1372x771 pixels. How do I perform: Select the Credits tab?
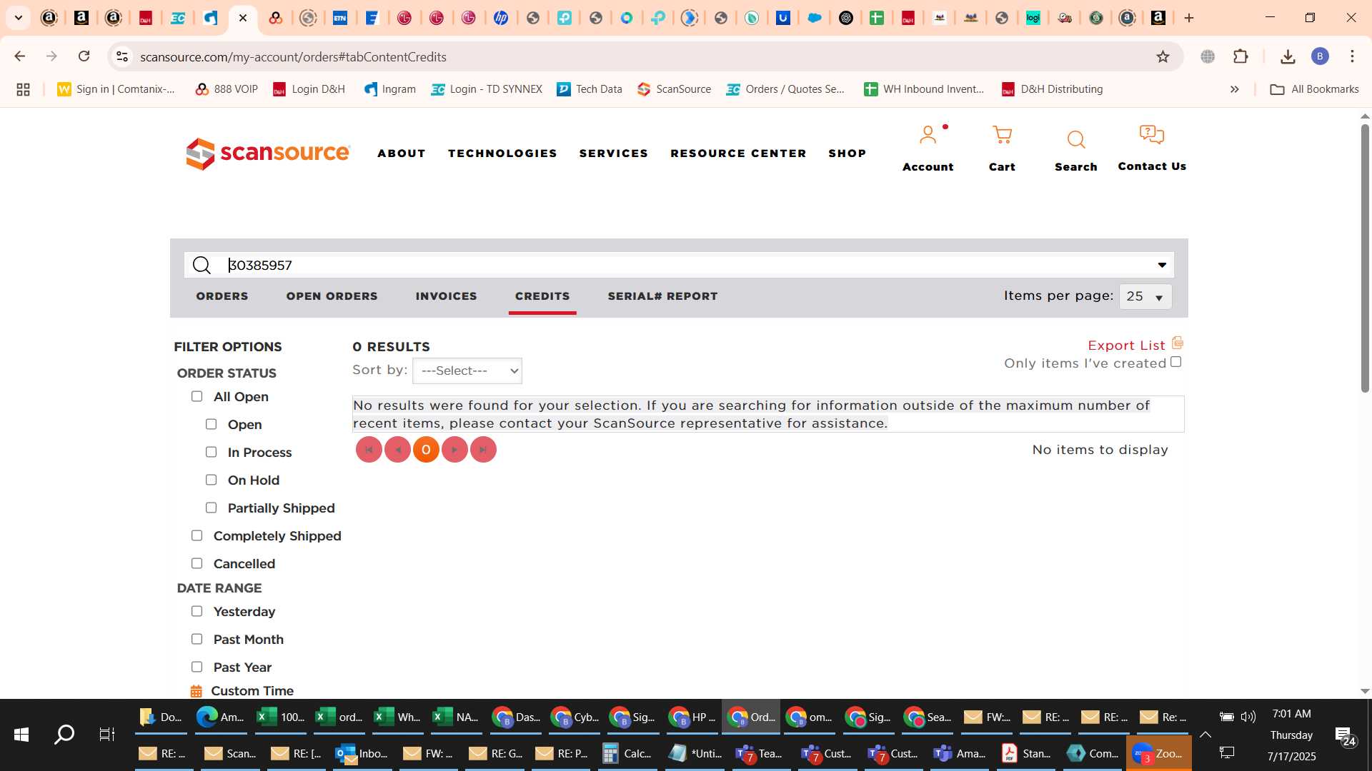(542, 296)
